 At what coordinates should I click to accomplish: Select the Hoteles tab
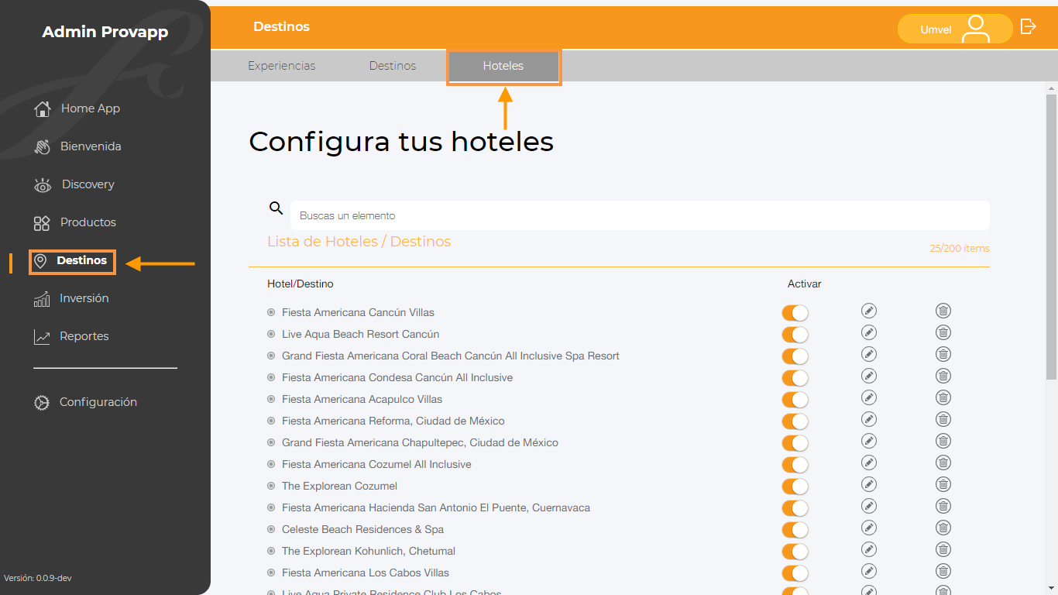pyautogui.click(x=503, y=67)
